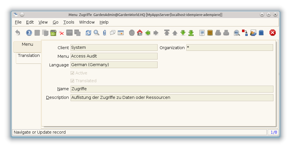Viewport: 291px width, 148px height.
Task: Toggle the Translated checkbox
Action: coord(73,81)
